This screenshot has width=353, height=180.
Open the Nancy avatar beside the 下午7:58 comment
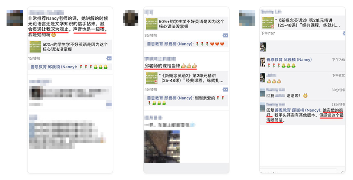pos(263,62)
